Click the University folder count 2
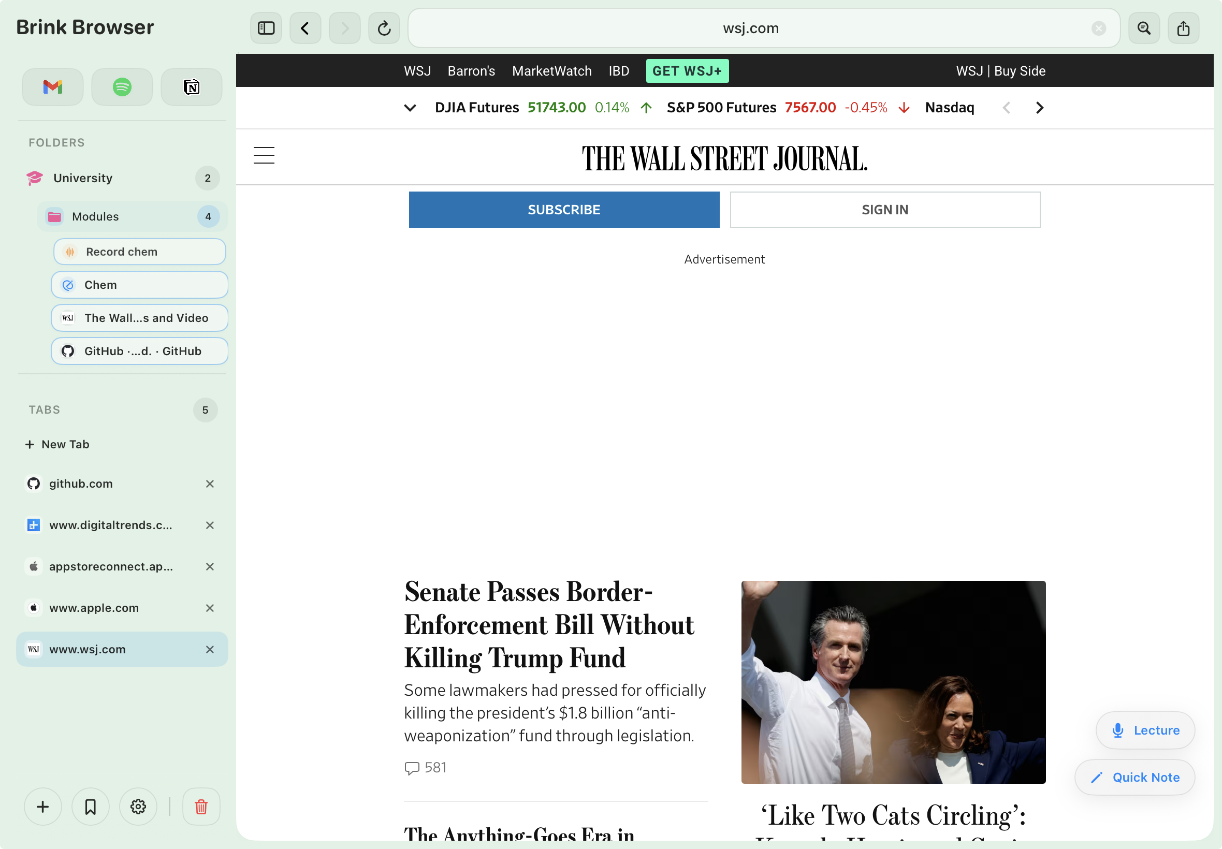This screenshot has height=849, width=1222. (x=208, y=178)
